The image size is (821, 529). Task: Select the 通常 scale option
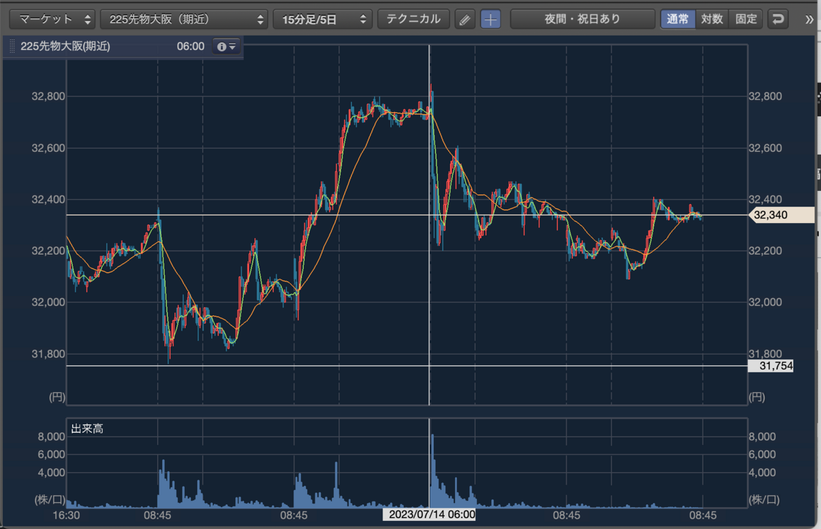click(677, 18)
